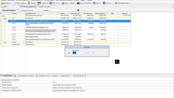Sort by the Строительные column header
Screen dimensions: 174x98
(x=75, y=13)
